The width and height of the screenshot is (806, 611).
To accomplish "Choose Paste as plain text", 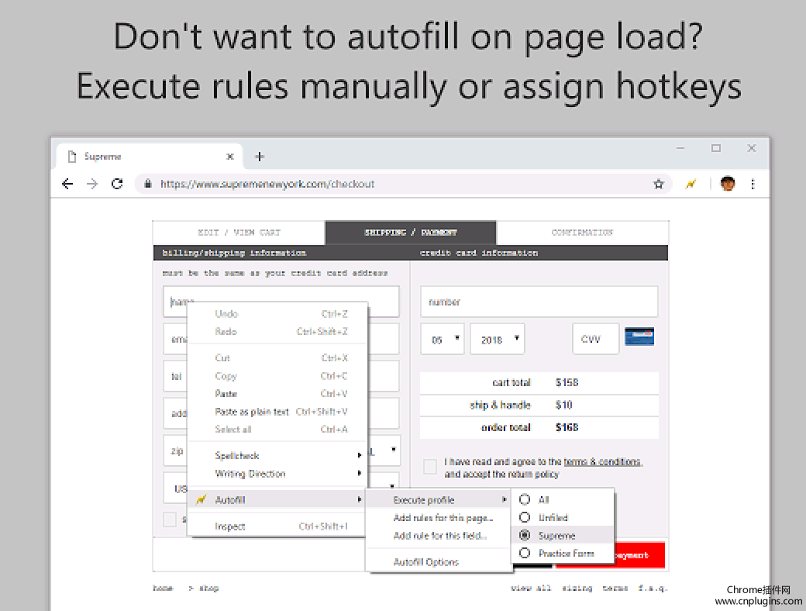I will point(277,412).
